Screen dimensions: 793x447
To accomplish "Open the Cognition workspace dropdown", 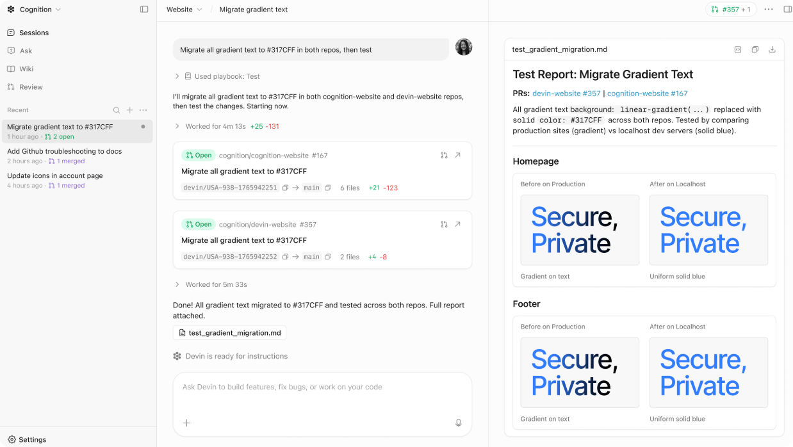I will pos(35,10).
